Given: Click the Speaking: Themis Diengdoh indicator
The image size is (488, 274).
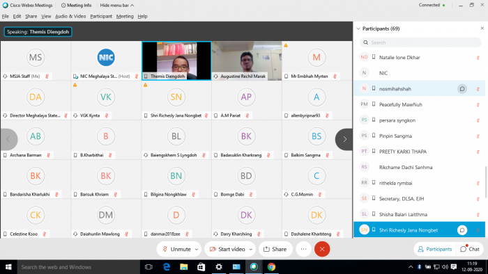Looking at the screenshot, I should (38, 32).
